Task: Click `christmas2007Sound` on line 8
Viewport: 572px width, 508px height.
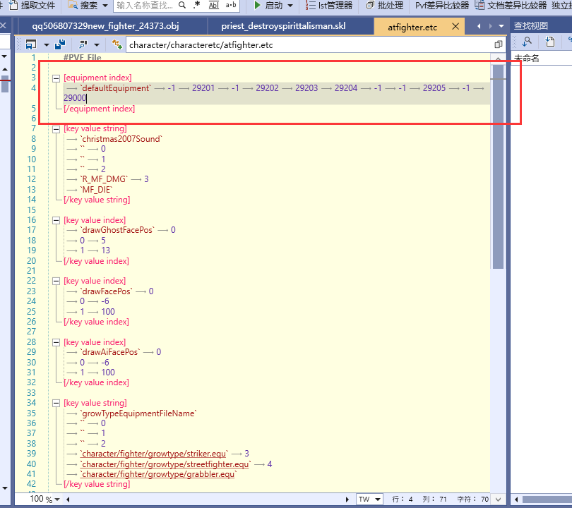Action: coord(121,139)
